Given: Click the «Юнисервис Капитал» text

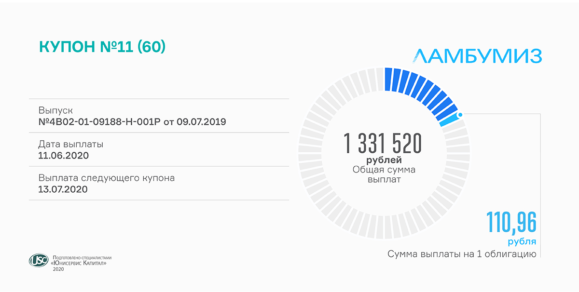Looking at the screenshot, I should pos(78,263).
